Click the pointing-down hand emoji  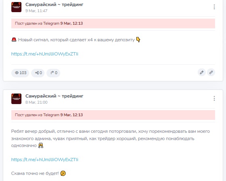coord(138,40)
